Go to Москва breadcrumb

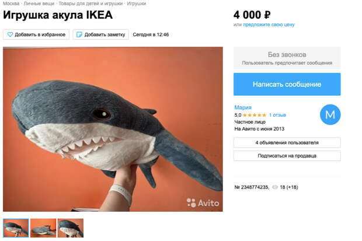[11, 4]
